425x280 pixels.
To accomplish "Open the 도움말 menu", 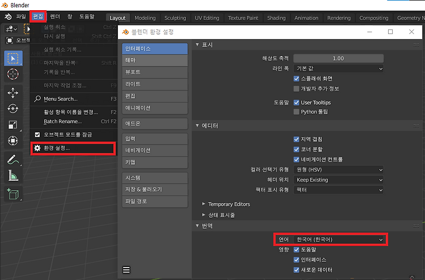I will tap(87, 17).
